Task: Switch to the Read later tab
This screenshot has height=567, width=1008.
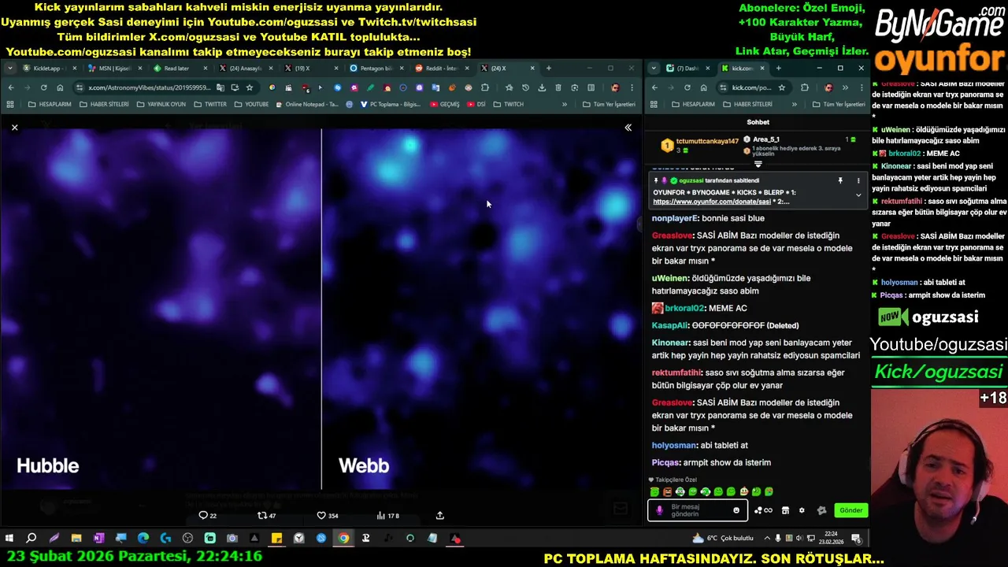Action: tap(180, 69)
